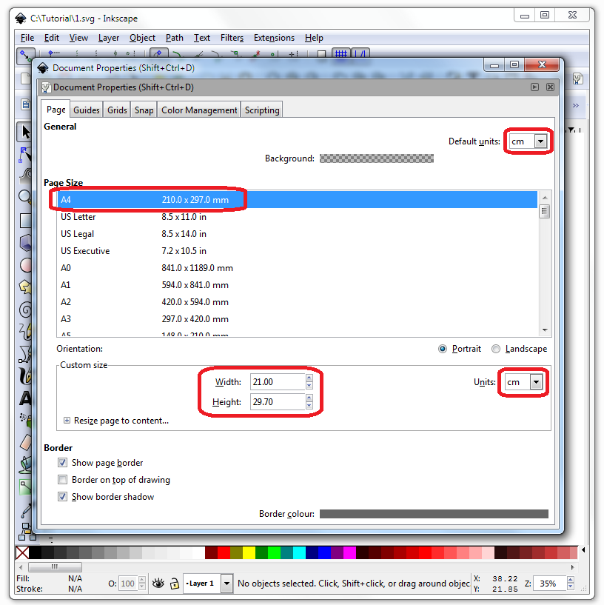604x605 pixels.
Task: Select the Dropper color picker tool
Action: (x=25, y=509)
